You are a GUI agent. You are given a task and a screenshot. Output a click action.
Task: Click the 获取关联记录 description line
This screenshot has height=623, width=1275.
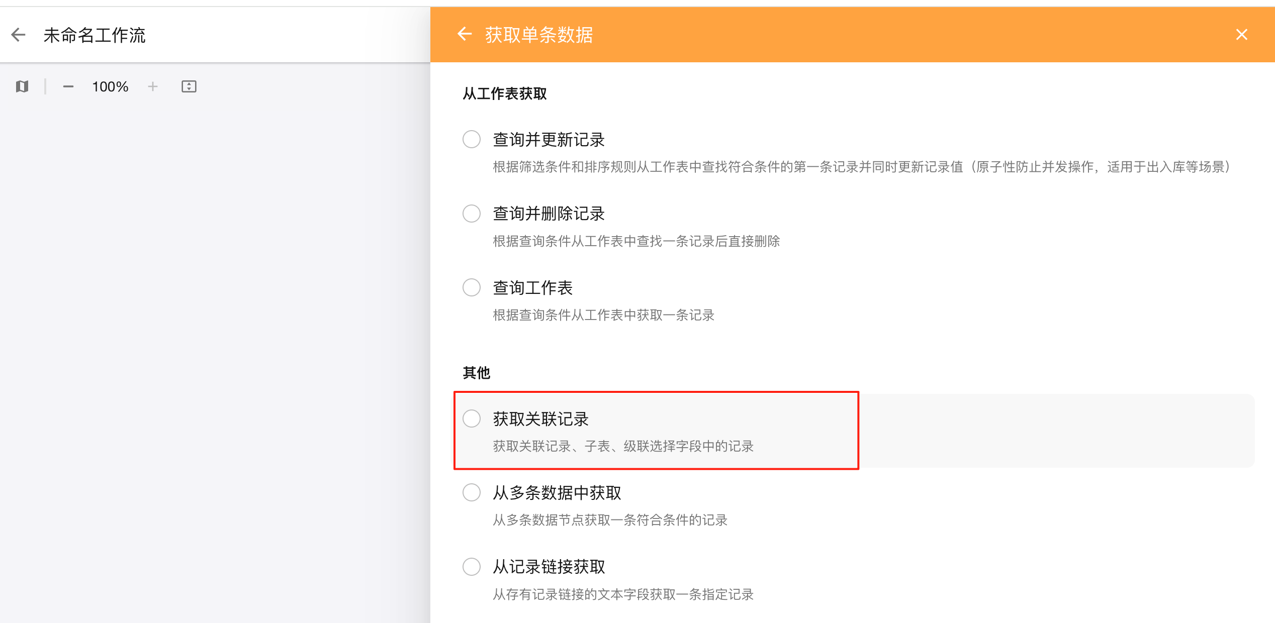tap(623, 446)
